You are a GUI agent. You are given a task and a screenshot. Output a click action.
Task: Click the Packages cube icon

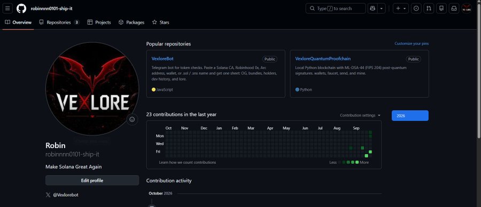point(121,22)
